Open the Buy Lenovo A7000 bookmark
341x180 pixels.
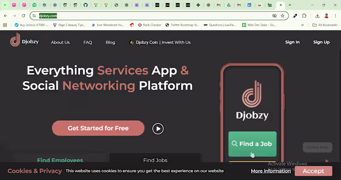click(32, 25)
